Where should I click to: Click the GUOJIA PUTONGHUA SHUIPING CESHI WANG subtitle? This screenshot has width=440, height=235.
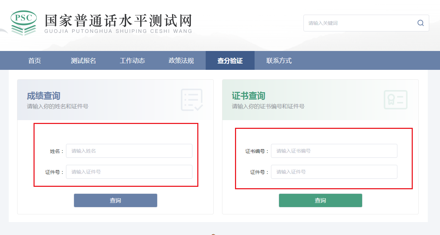tap(118, 31)
